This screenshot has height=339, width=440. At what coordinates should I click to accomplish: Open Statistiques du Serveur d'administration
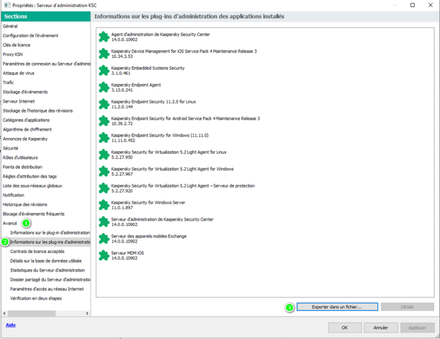pyautogui.click(x=47, y=270)
